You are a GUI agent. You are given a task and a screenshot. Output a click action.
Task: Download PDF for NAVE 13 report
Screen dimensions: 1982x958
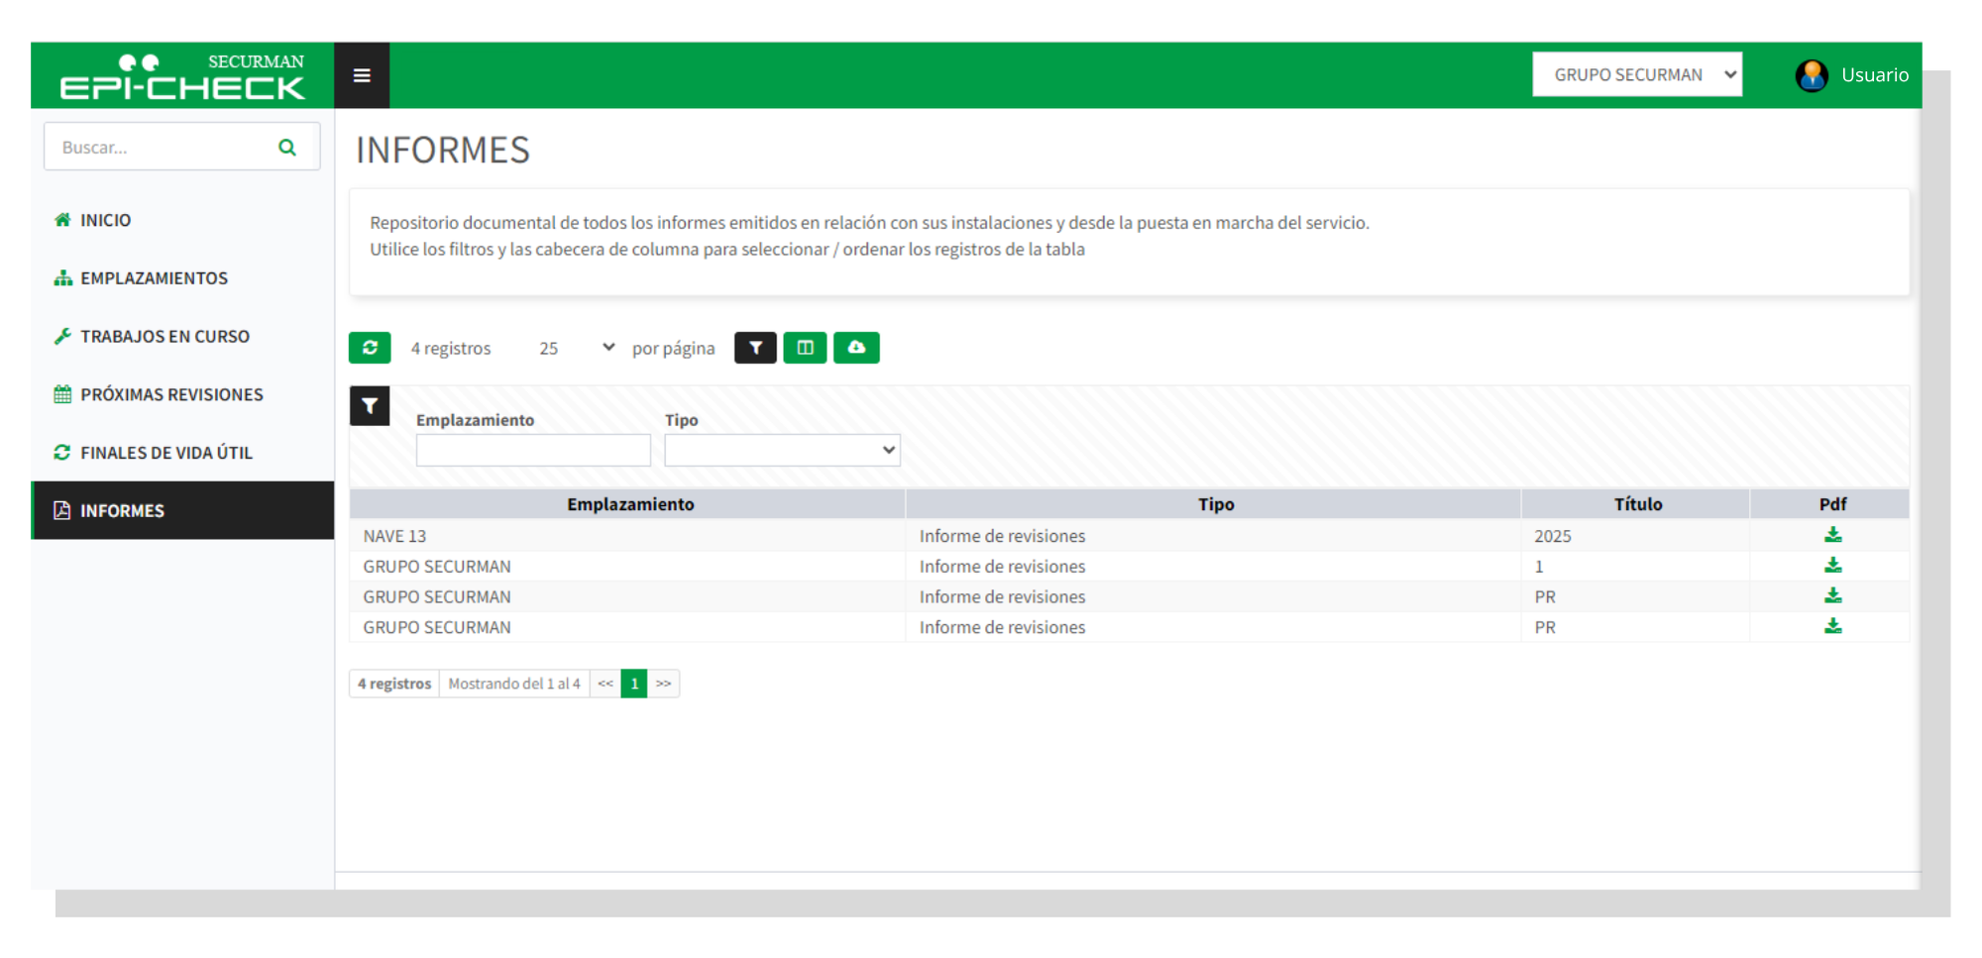(x=1832, y=535)
